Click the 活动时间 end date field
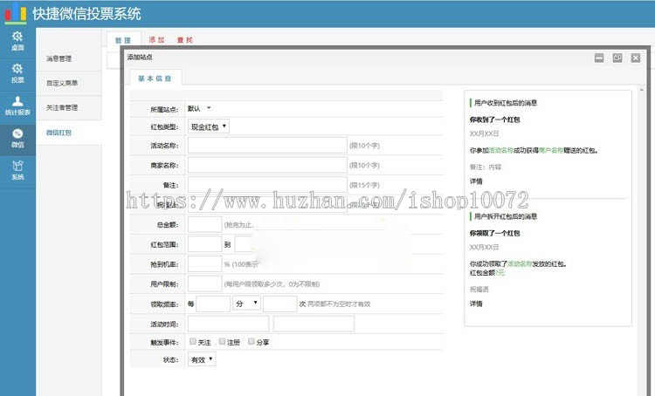655x396 pixels. click(314, 324)
